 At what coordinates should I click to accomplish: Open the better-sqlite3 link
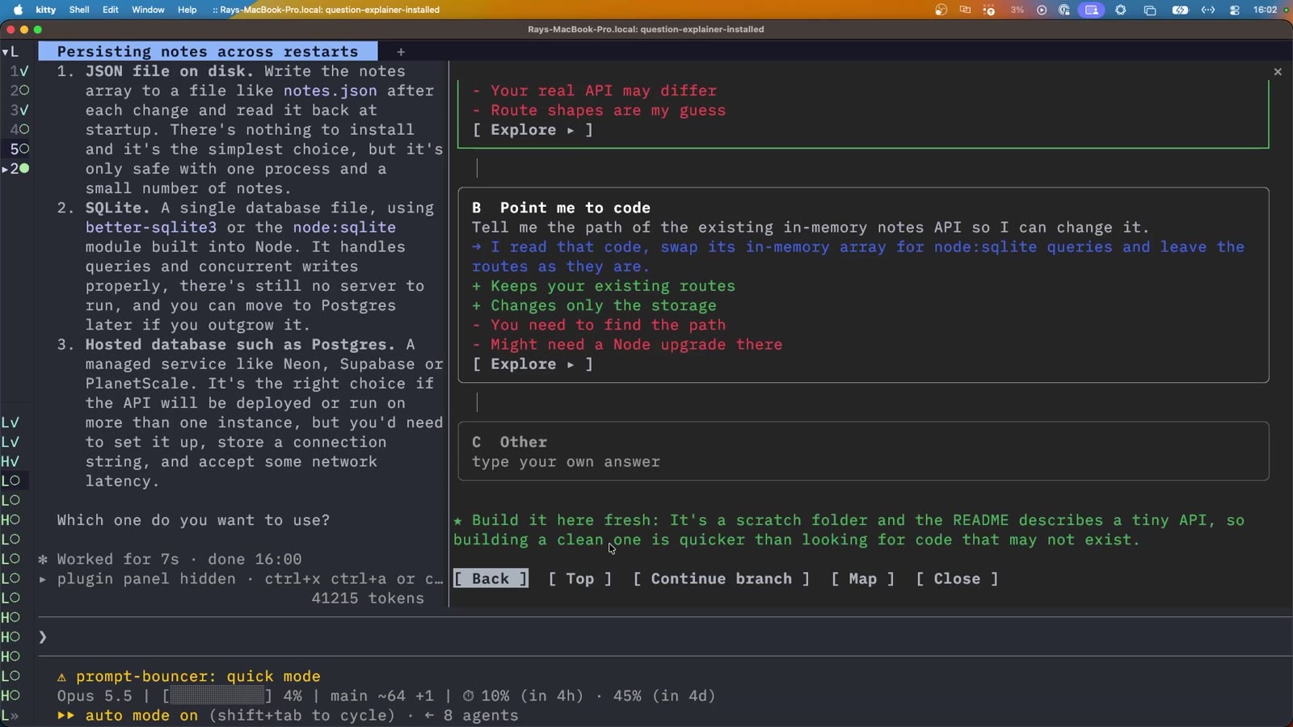pyautogui.click(x=151, y=228)
